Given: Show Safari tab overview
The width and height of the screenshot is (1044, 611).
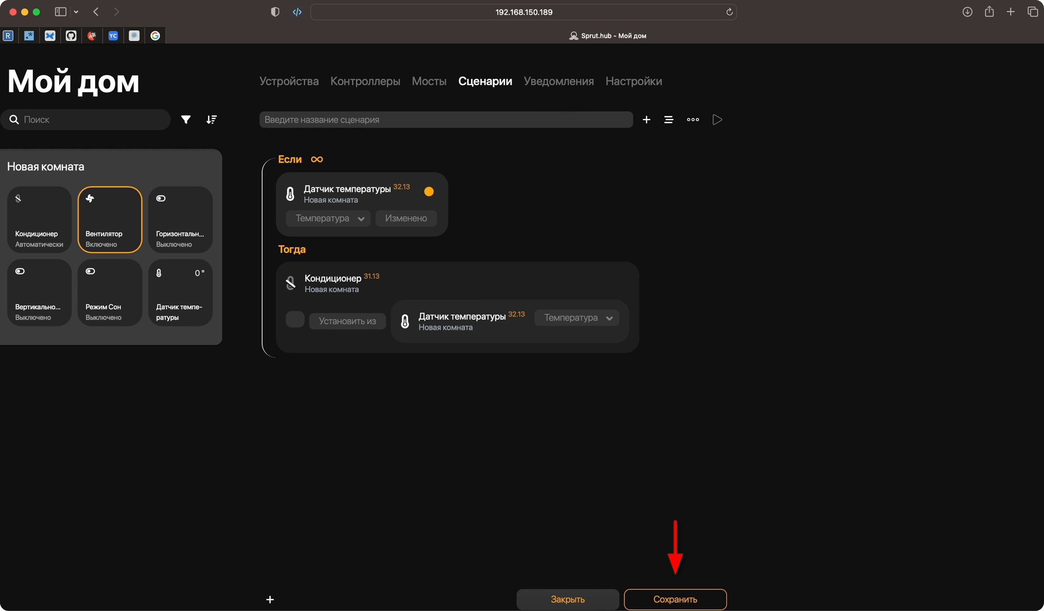Looking at the screenshot, I should pos(1033,12).
